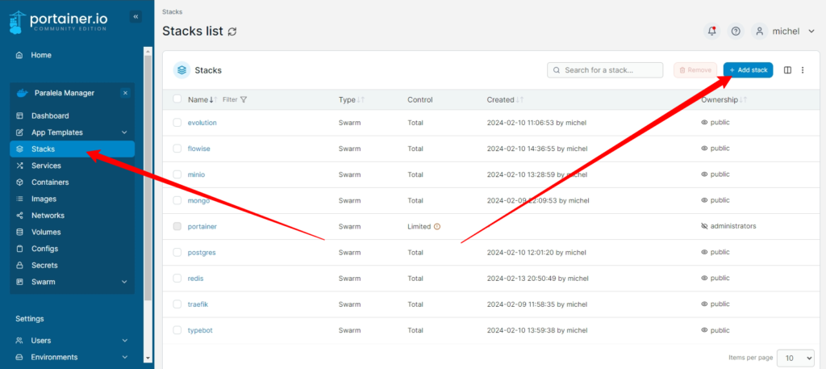Image resolution: width=826 pixels, height=369 pixels.
Task: Toggle the select-all checkbox in header
Action: coord(177,99)
